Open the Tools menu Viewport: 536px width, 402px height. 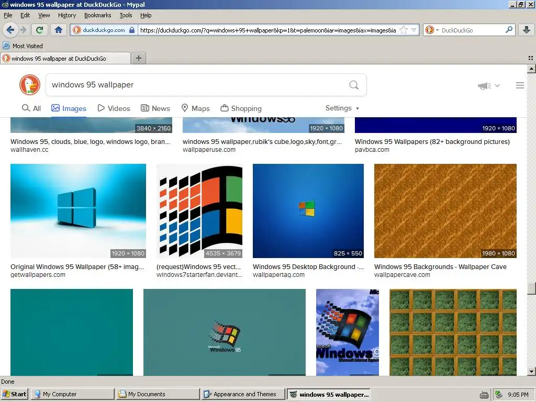pos(126,15)
